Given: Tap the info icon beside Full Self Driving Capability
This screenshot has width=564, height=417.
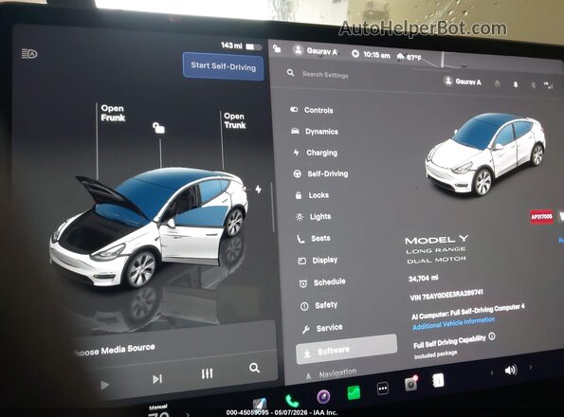Looking at the screenshot, I should 492,336.
